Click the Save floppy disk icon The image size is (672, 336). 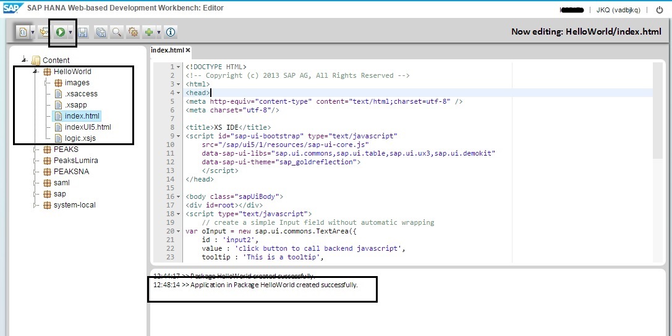pyautogui.click(x=83, y=32)
